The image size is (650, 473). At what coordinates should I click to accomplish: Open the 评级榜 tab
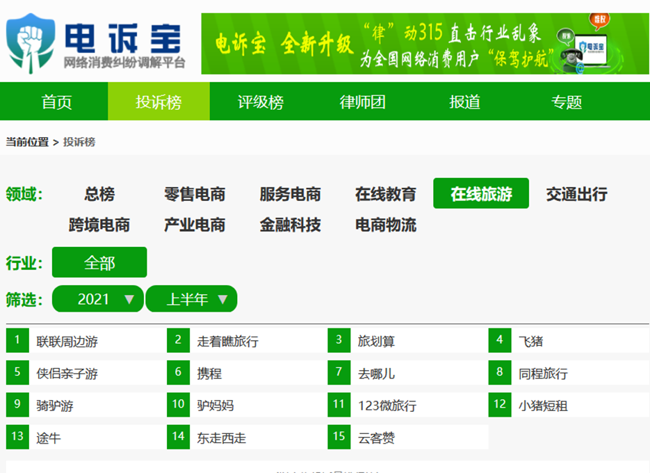pos(260,102)
